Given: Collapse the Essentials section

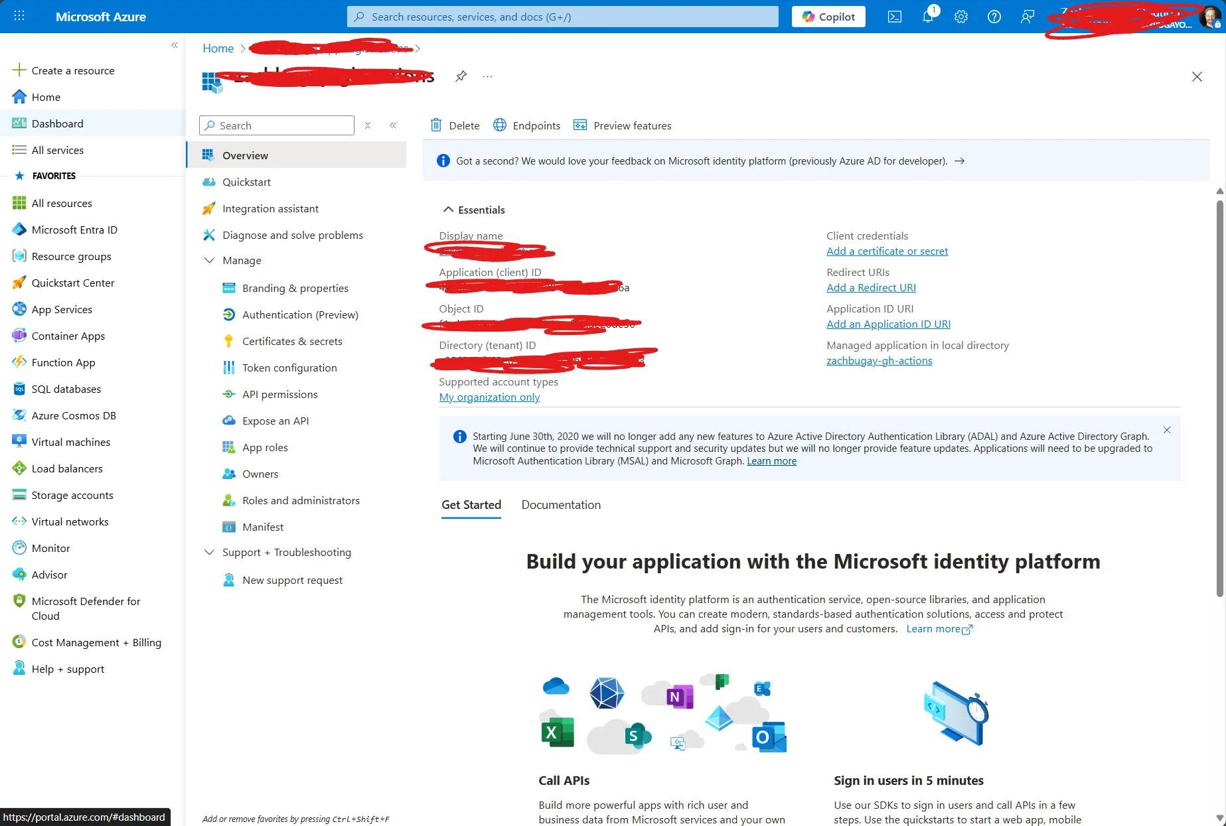Looking at the screenshot, I should (448, 209).
